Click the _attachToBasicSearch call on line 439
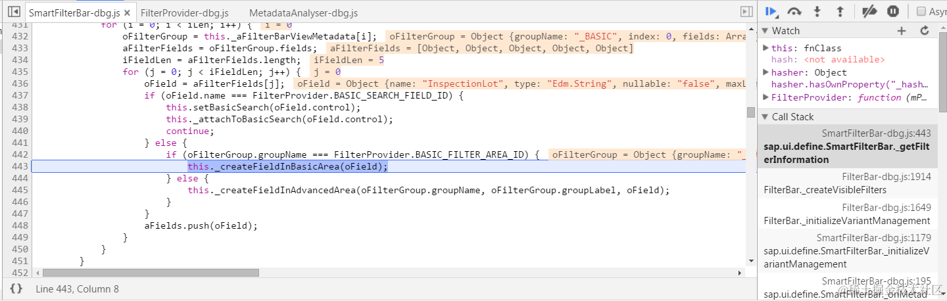Viewport: 947px width, 301px height. pos(279,120)
